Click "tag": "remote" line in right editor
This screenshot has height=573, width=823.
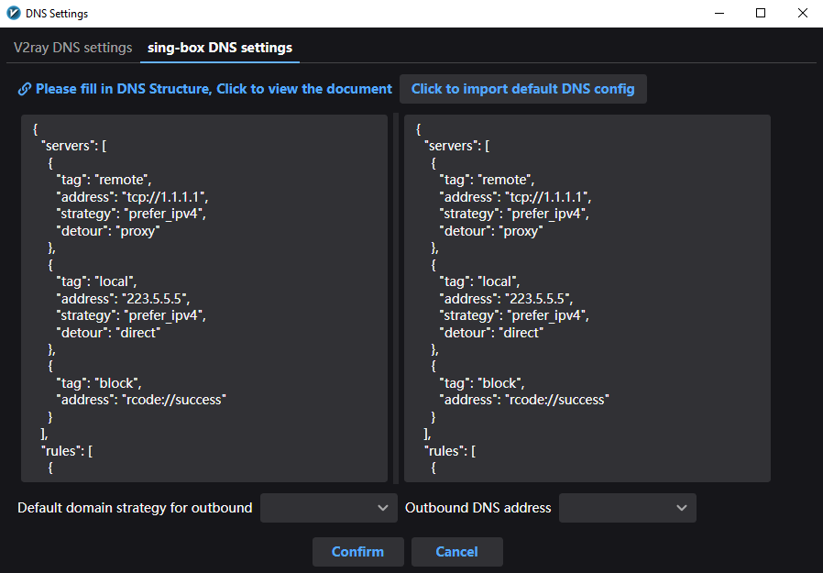coord(487,180)
